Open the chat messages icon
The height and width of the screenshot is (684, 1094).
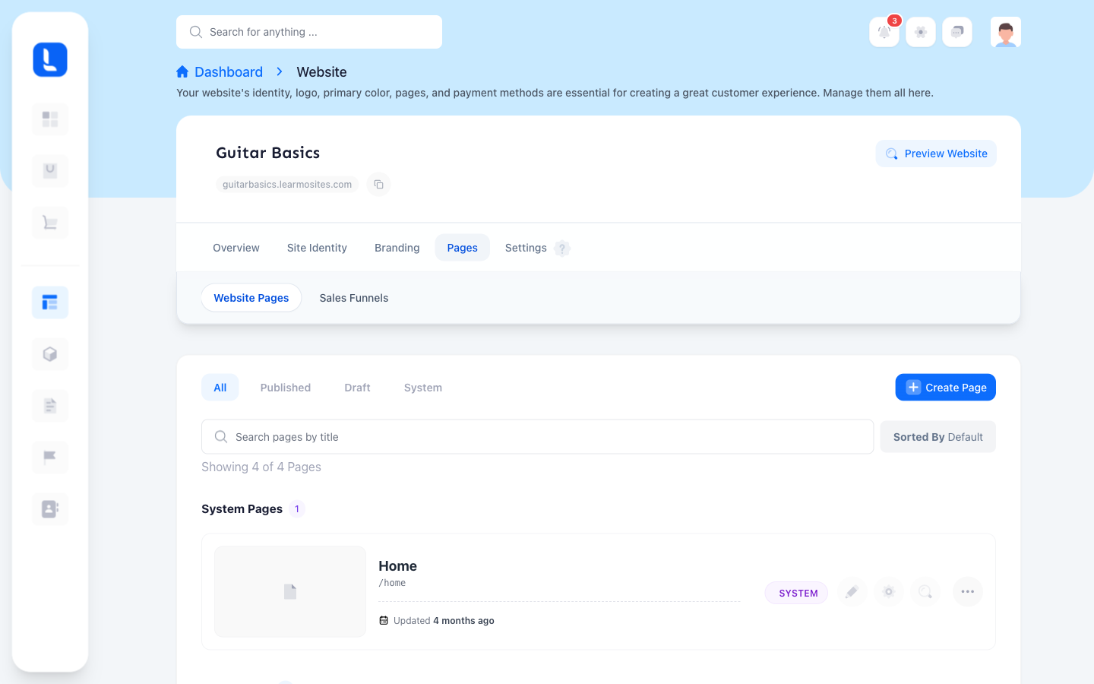[957, 32]
